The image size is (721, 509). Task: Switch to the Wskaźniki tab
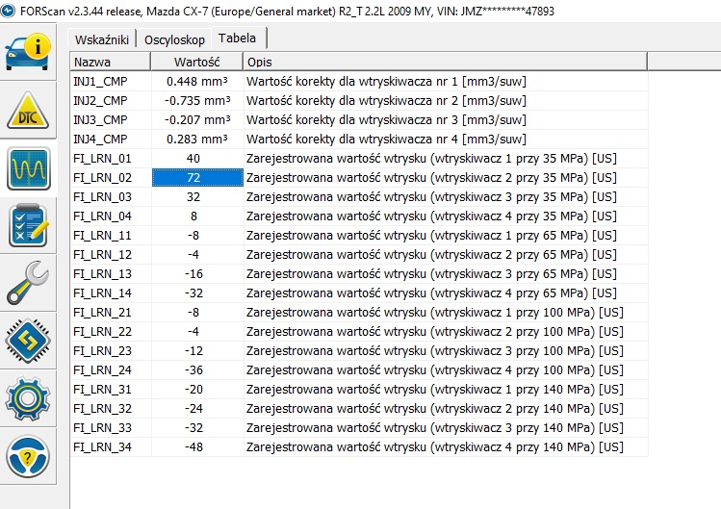103,39
